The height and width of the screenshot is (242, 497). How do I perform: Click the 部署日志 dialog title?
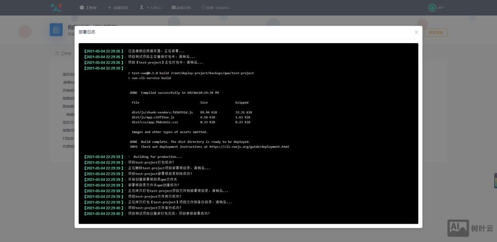point(87,32)
